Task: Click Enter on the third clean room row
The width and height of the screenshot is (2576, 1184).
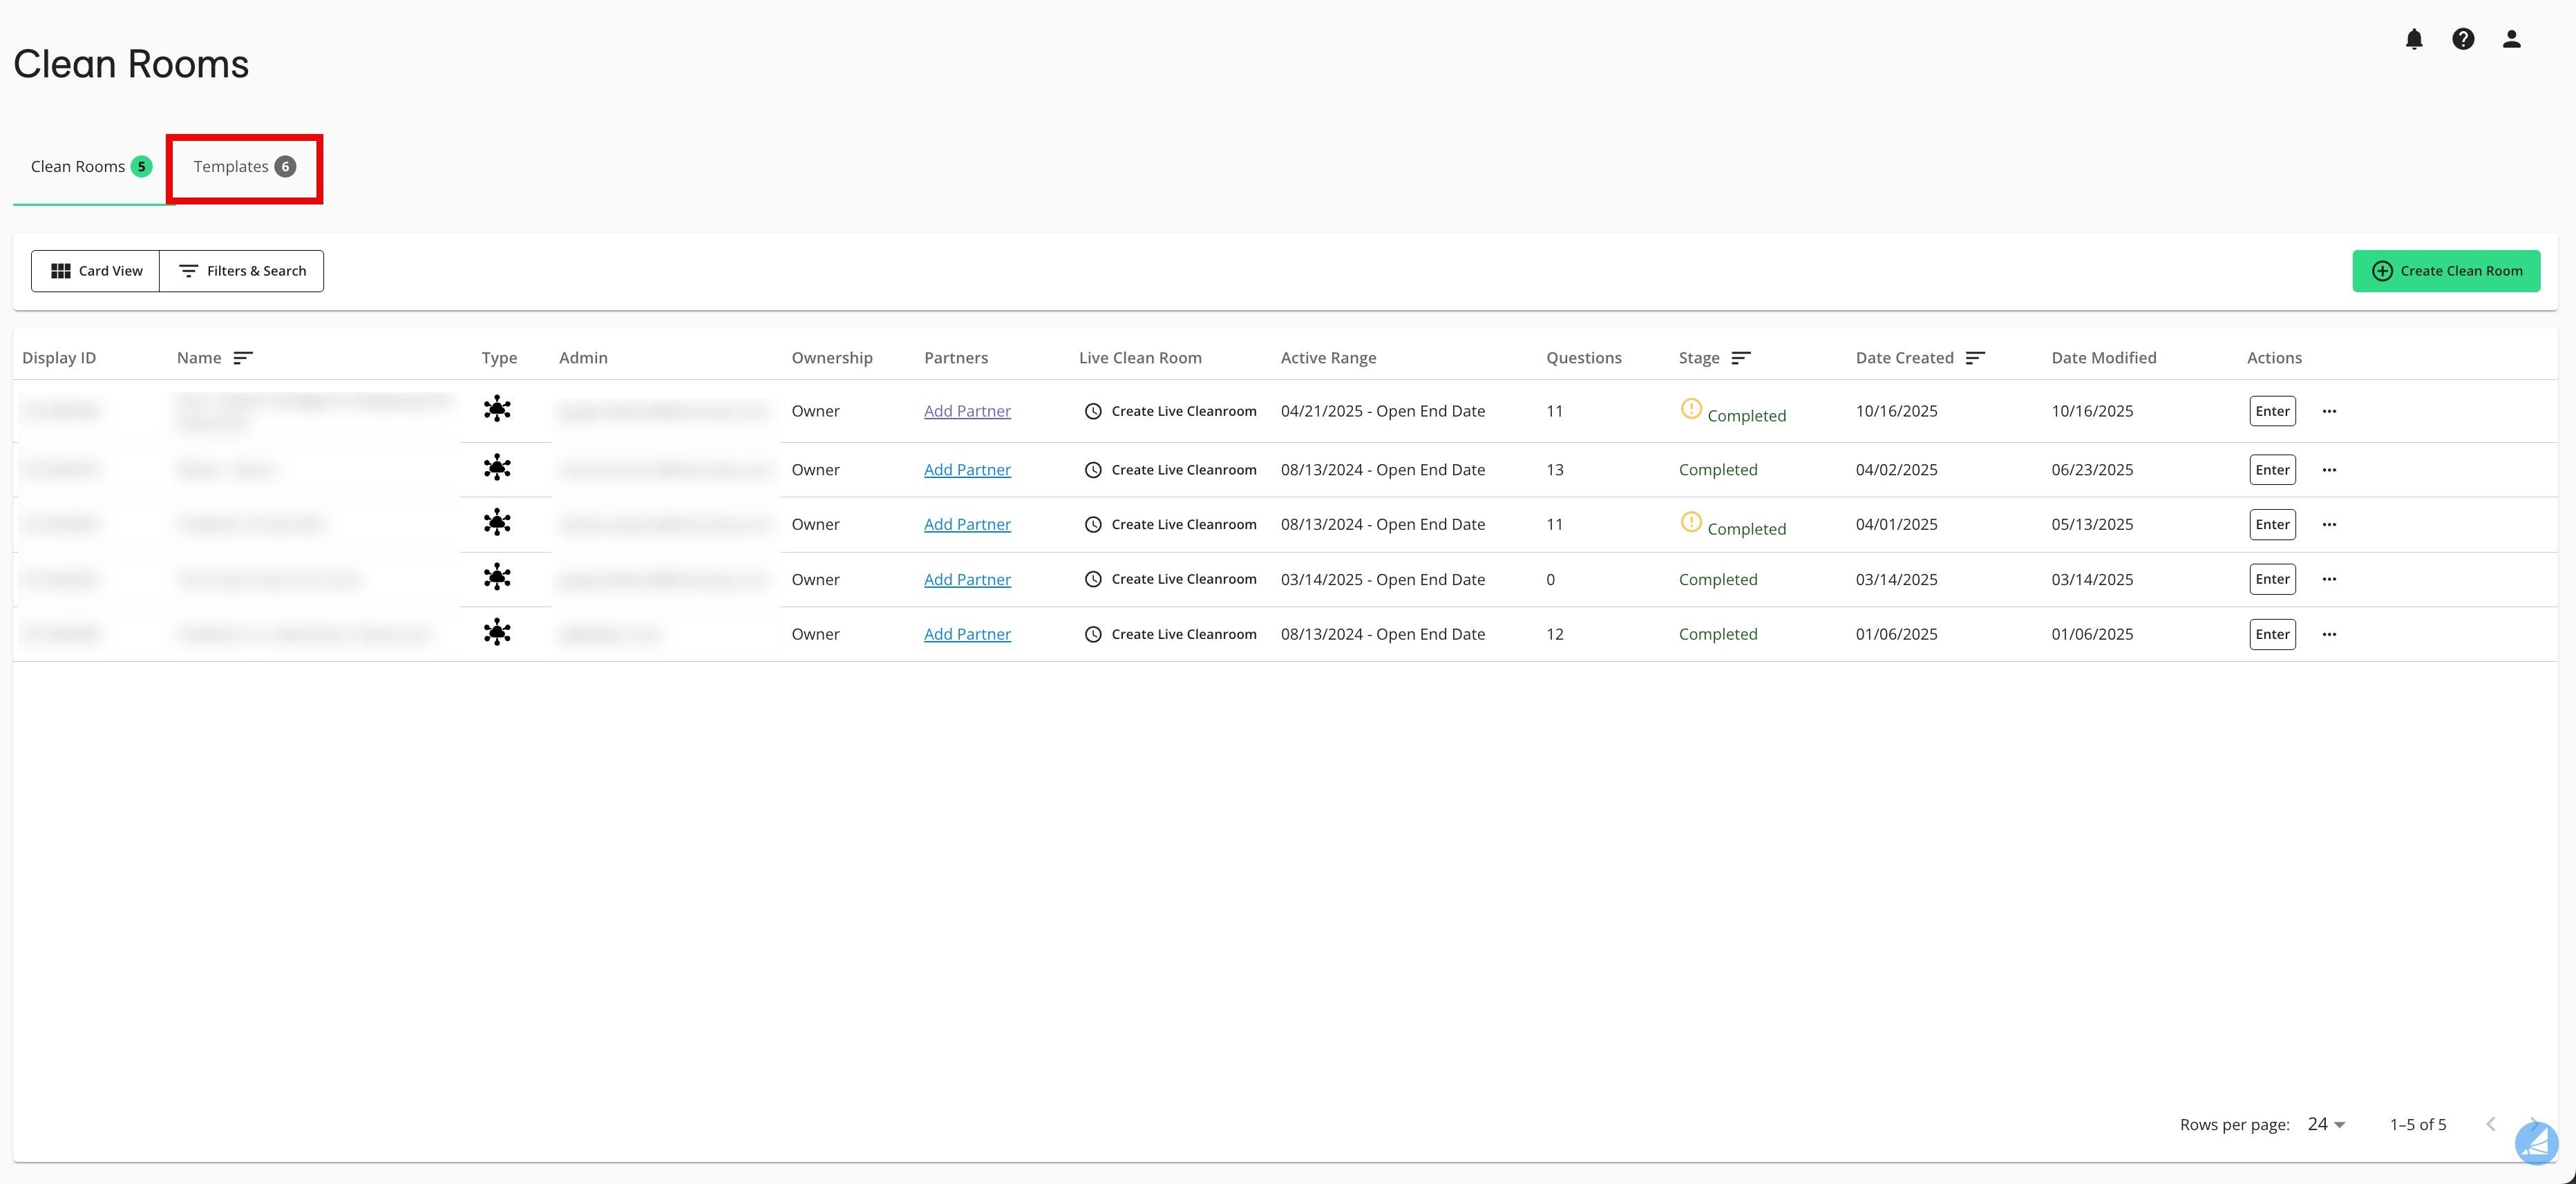Action: tap(2272, 524)
